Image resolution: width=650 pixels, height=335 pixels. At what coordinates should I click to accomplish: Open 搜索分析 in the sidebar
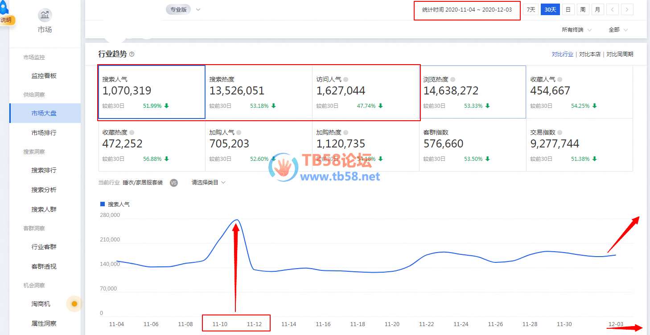(x=44, y=190)
